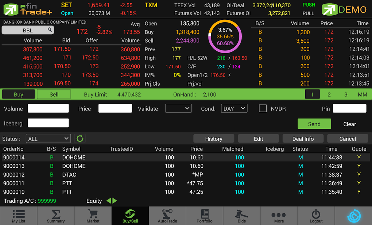Tap the Logout power icon

[x=316, y=216]
